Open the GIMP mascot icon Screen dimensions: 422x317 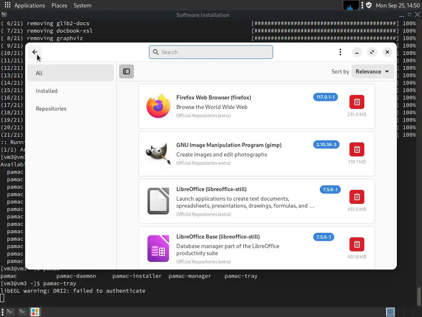pyautogui.click(x=158, y=154)
